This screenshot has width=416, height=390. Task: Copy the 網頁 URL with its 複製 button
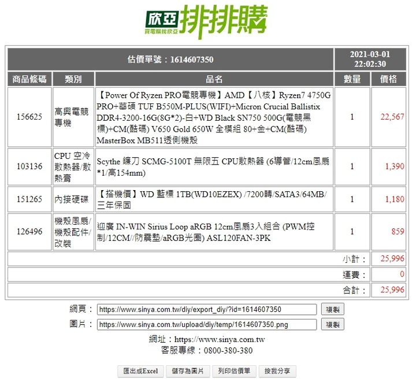pyautogui.click(x=333, y=309)
